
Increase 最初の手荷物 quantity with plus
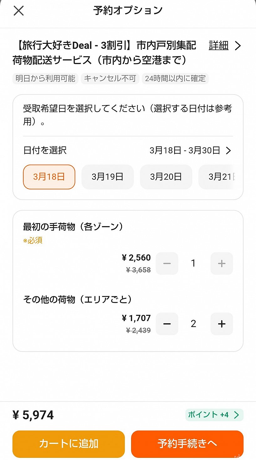click(222, 263)
